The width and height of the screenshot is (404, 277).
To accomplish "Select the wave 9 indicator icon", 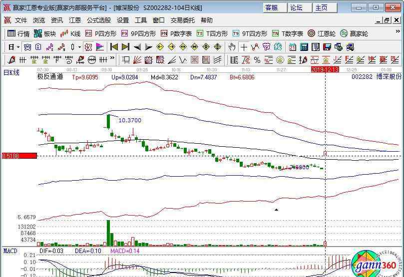I will pos(61,47).
